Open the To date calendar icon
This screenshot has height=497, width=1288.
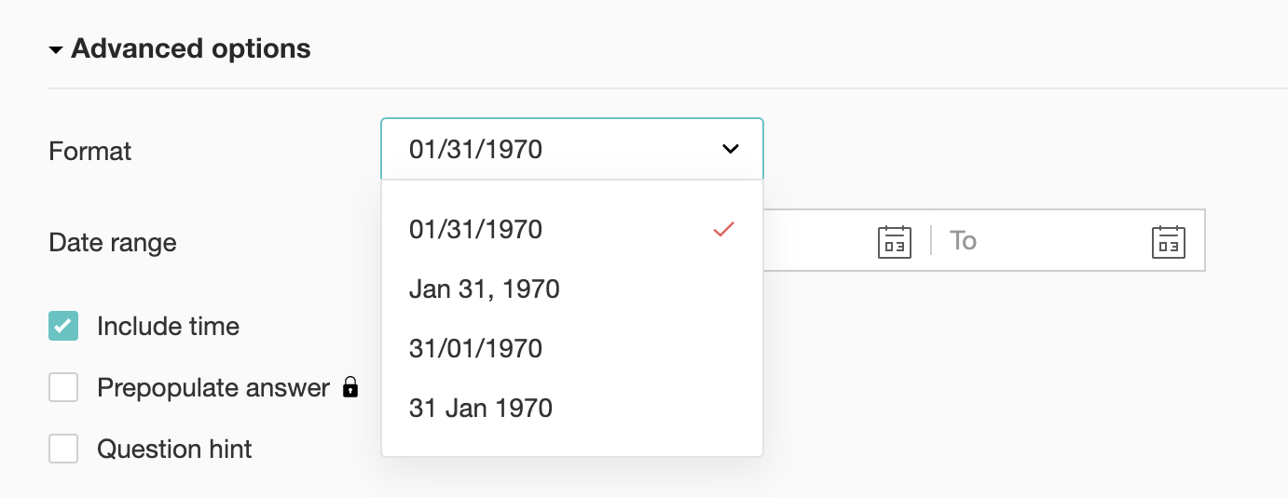[1168, 242]
